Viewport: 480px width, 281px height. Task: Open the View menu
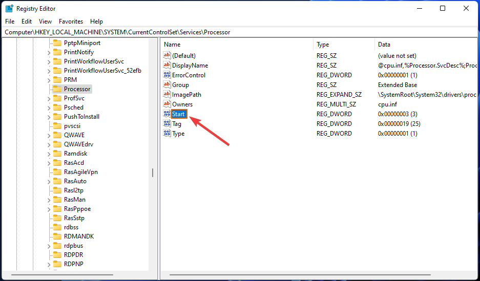point(45,21)
